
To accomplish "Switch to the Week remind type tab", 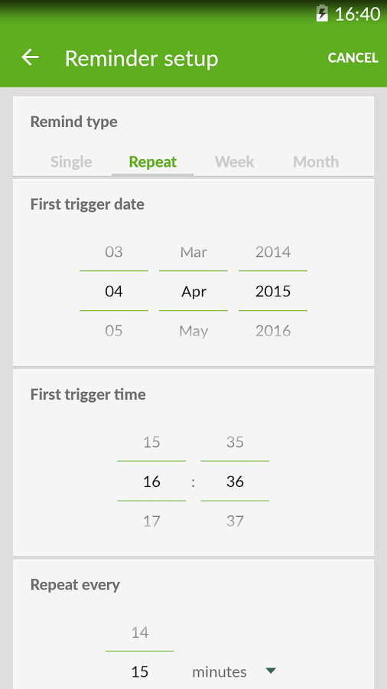I will tap(234, 162).
